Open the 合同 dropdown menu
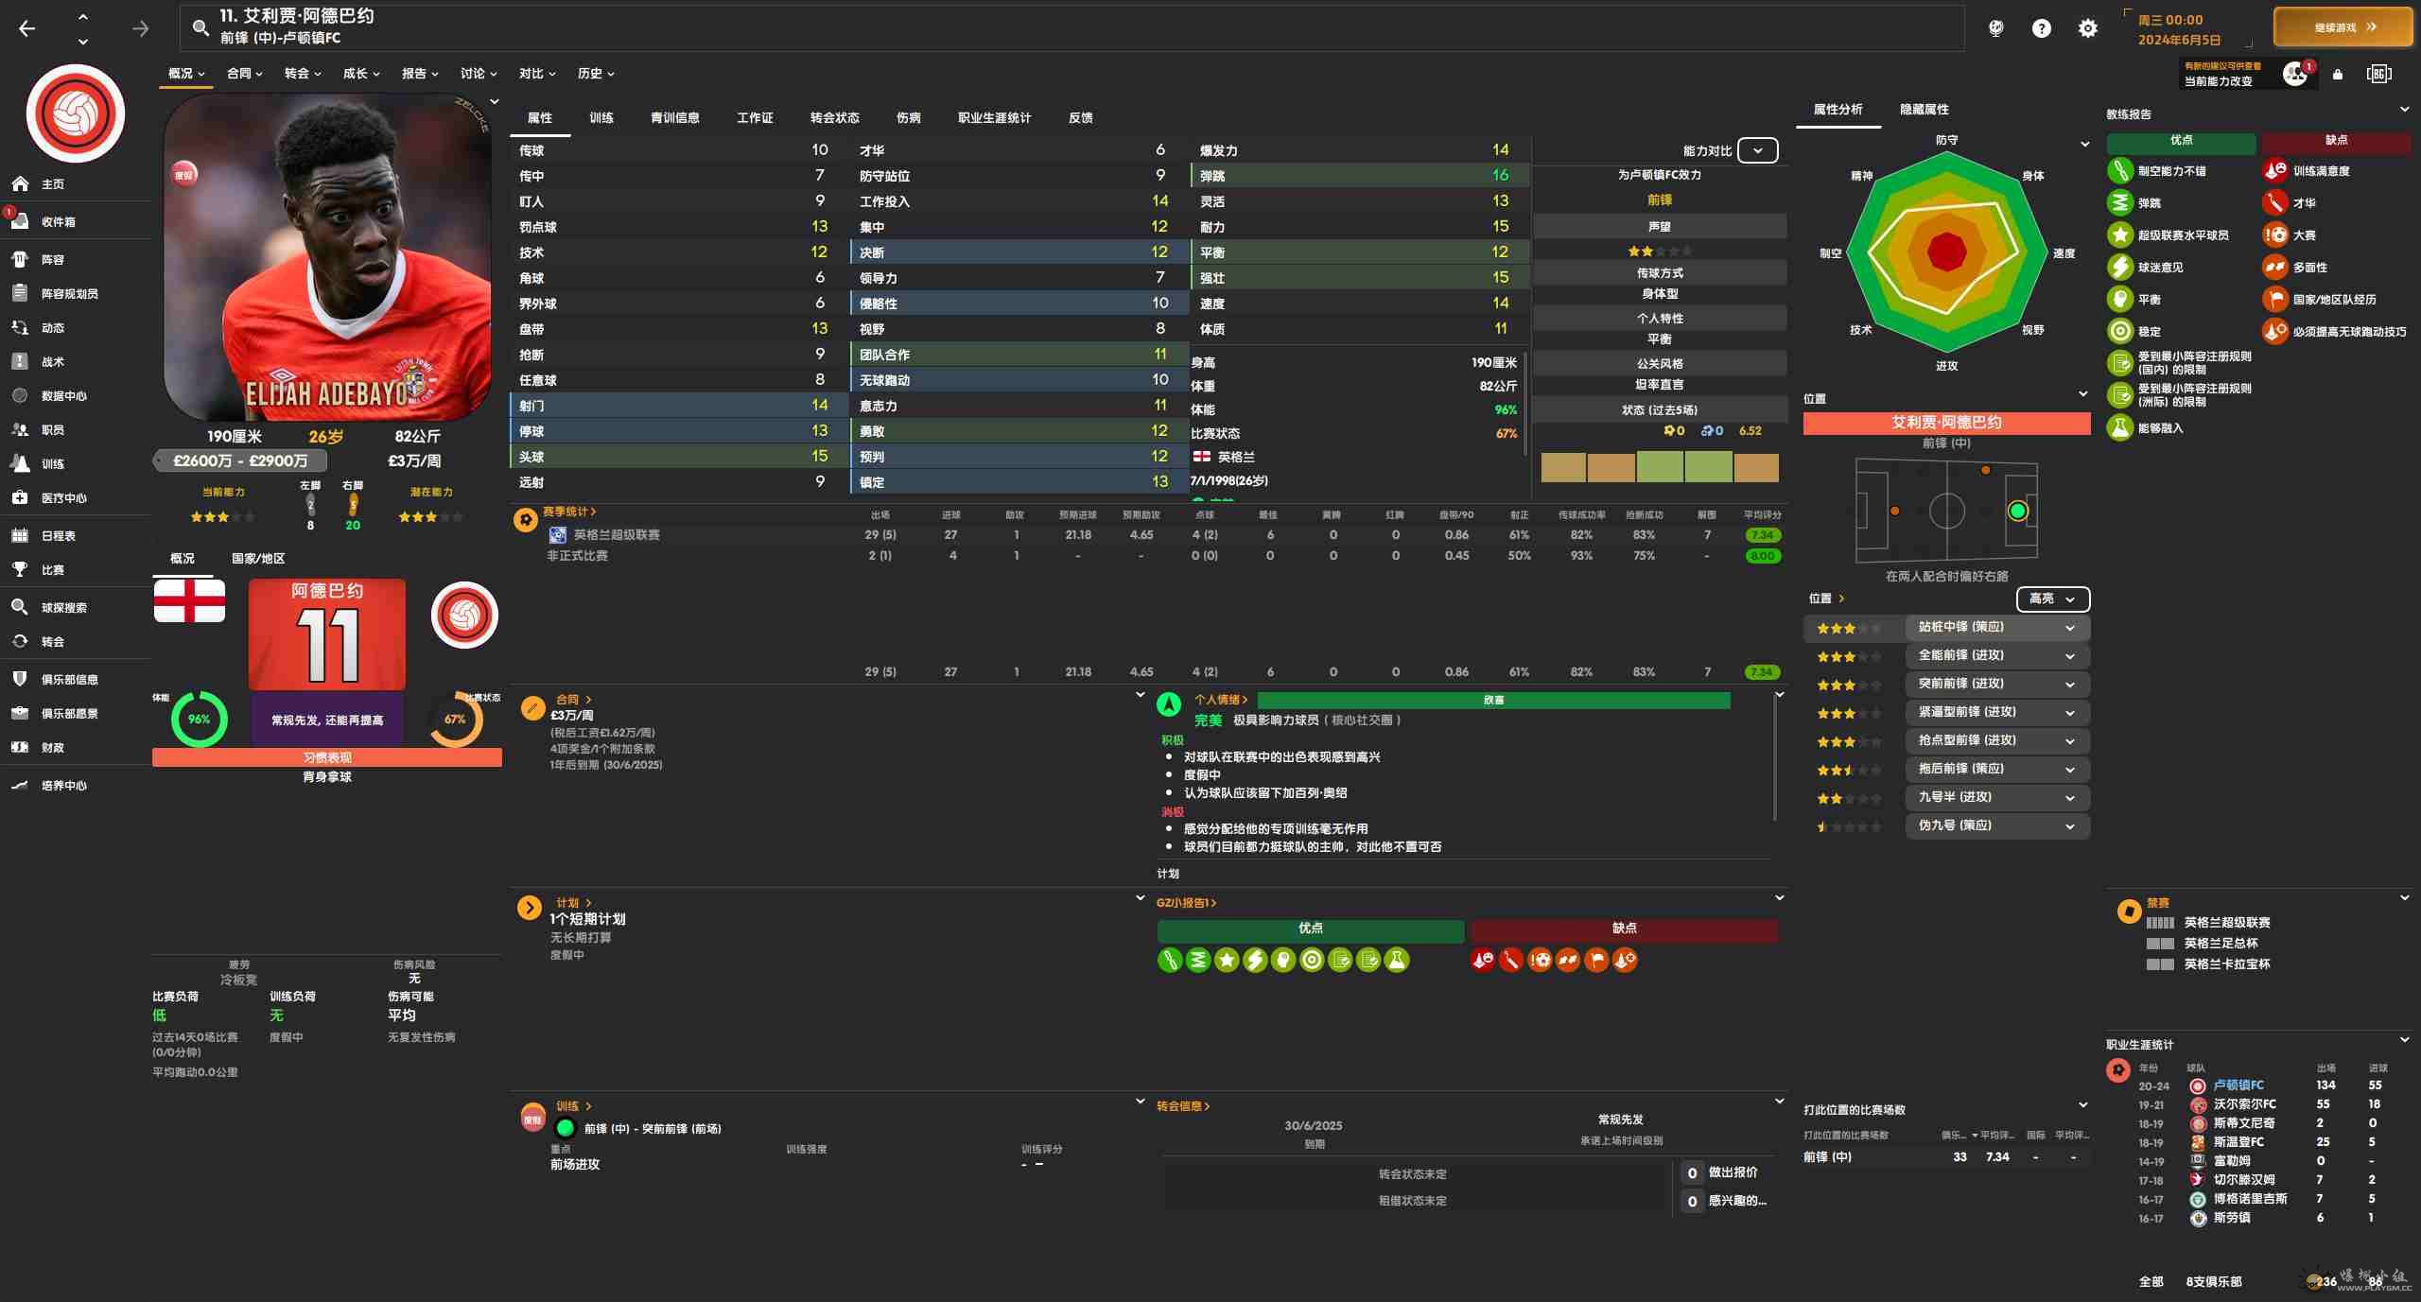The height and width of the screenshot is (1302, 2421). tap(245, 74)
